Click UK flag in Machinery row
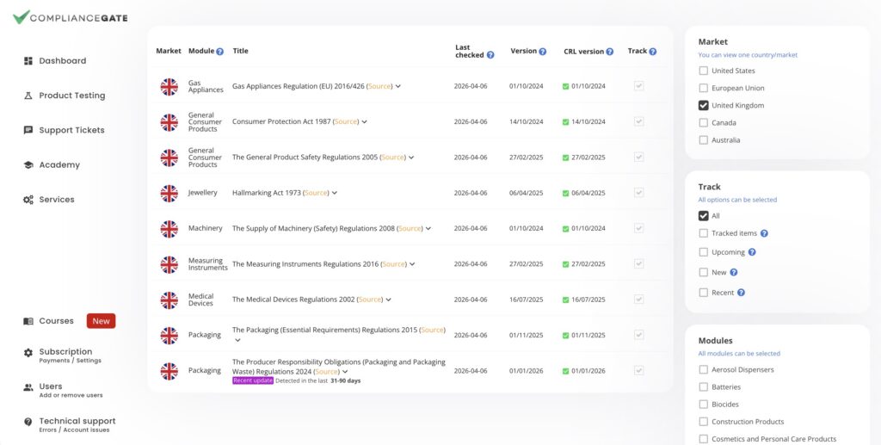 click(x=169, y=229)
